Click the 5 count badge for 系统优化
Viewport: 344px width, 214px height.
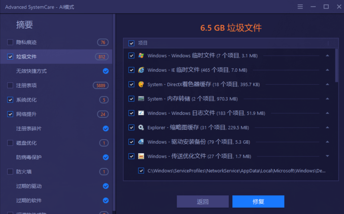click(x=104, y=100)
